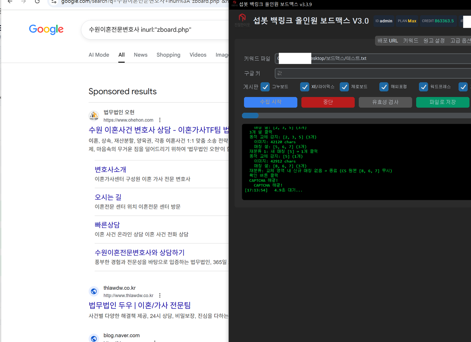
Task: Uncheck the 제로보드 checkbox
Action: [344, 87]
